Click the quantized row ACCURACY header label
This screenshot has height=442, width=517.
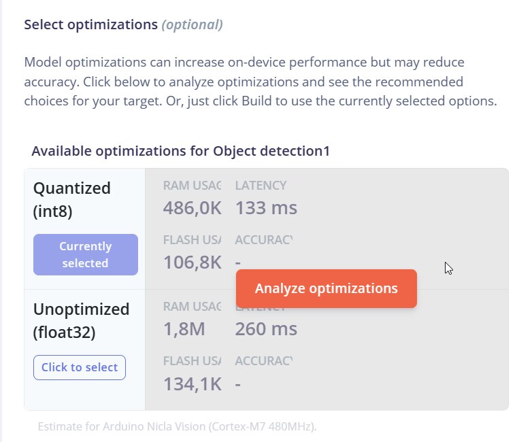coord(263,239)
